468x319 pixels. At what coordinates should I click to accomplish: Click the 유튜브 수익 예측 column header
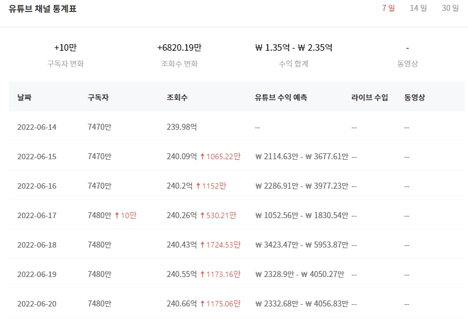point(280,97)
